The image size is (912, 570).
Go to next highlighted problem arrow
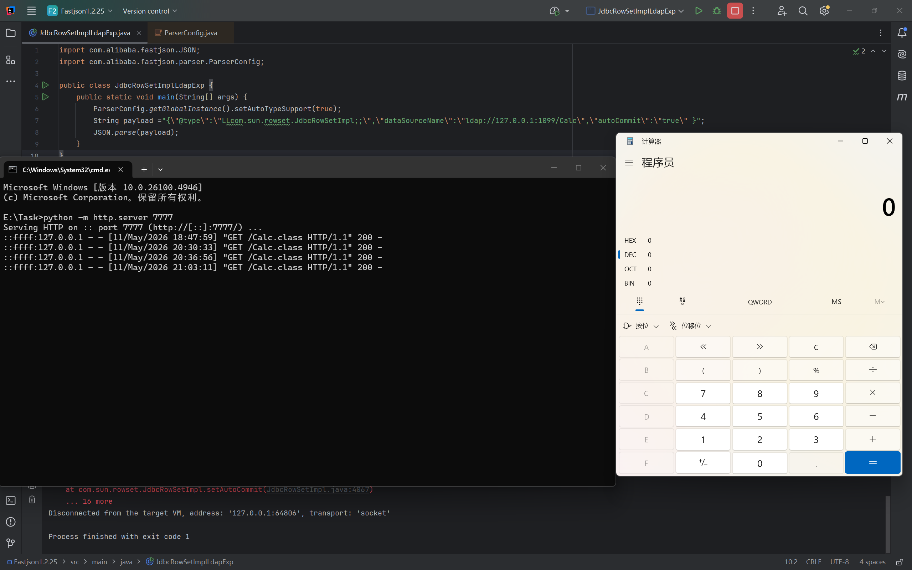click(884, 51)
